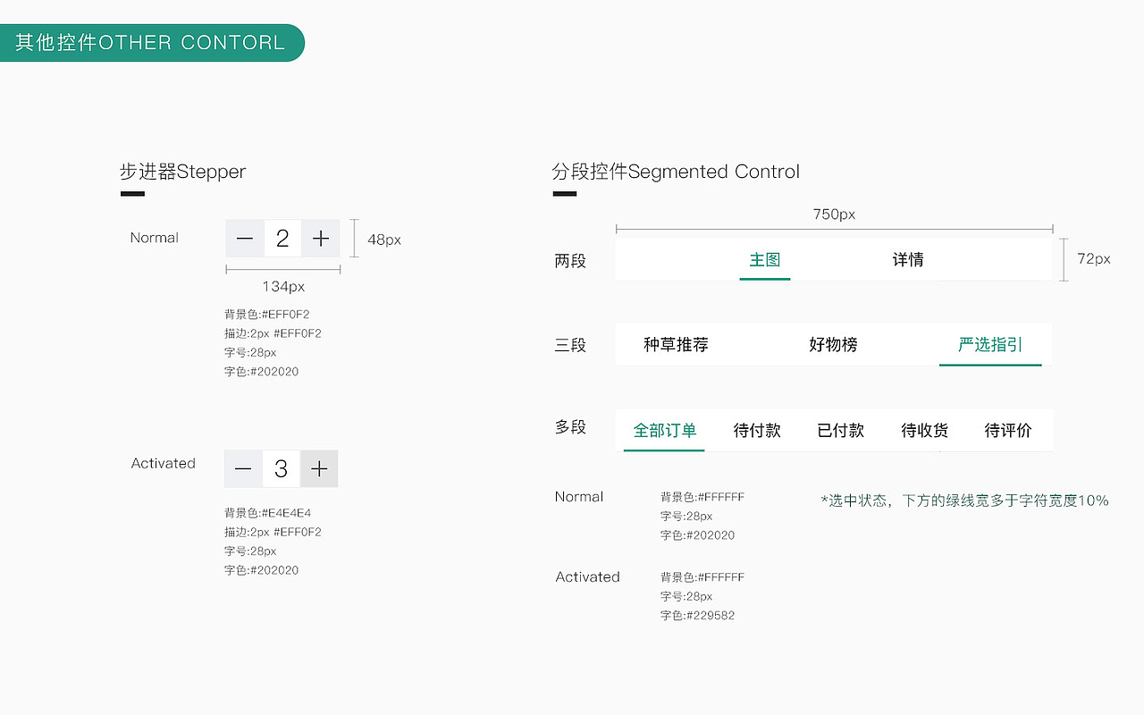
Task: Click the 三段 row label
Action: (x=570, y=345)
